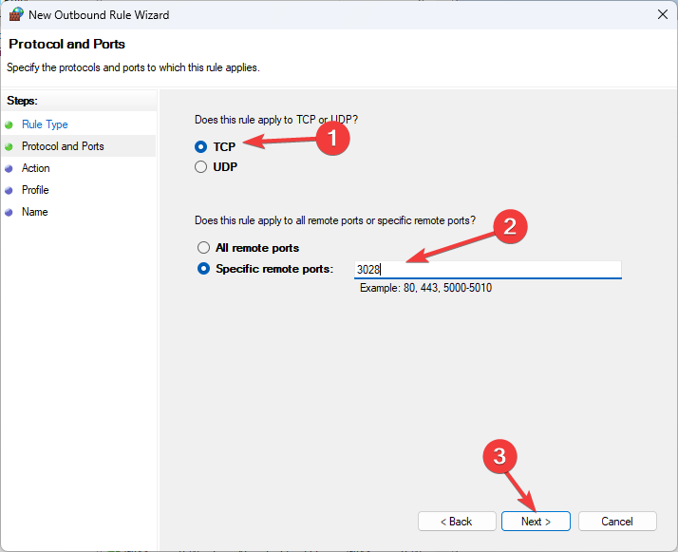The height and width of the screenshot is (552, 678).
Task: Select the TCP radio button
Action: (200, 147)
